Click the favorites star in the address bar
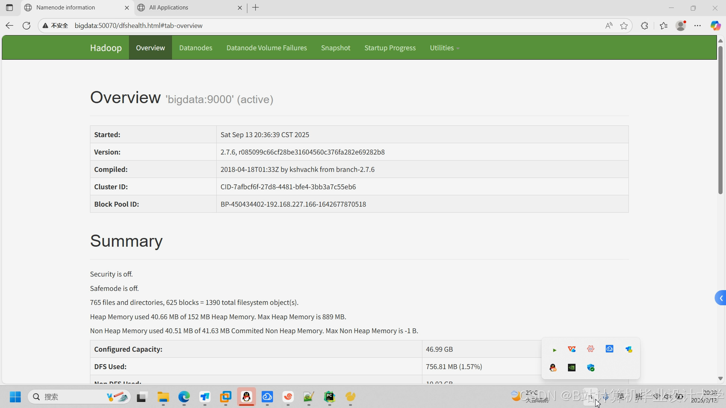 [x=624, y=25]
